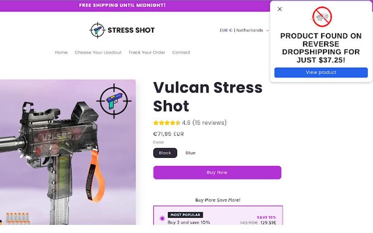
Task: Click the UZI-SMG product image
Action: pos(68,152)
